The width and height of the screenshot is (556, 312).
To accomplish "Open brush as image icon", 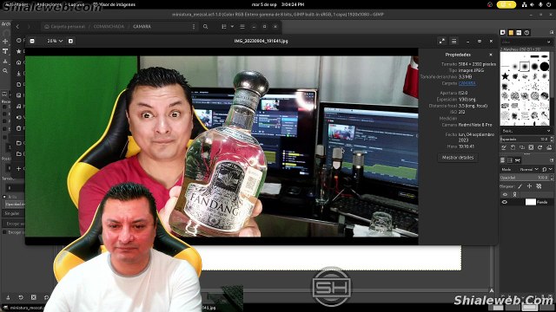I will [549, 147].
